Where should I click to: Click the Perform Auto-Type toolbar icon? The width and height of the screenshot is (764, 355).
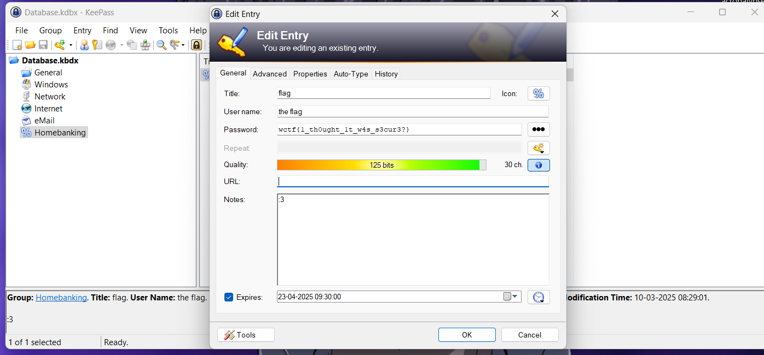(x=145, y=45)
